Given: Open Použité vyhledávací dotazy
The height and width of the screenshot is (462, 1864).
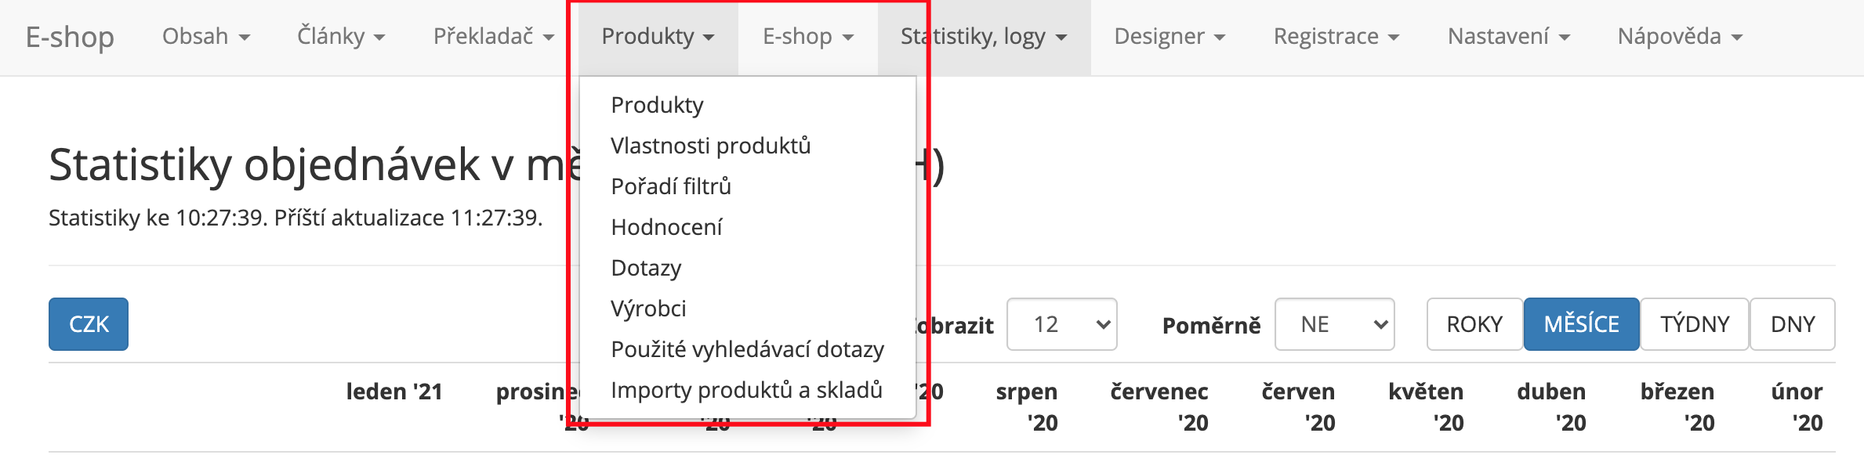Looking at the screenshot, I should [x=747, y=349].
